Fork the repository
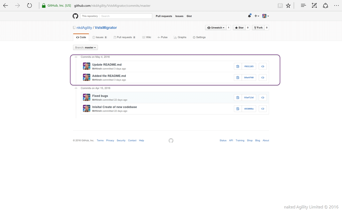The height and width of the screenshot is (210, 342). [258, 28]
